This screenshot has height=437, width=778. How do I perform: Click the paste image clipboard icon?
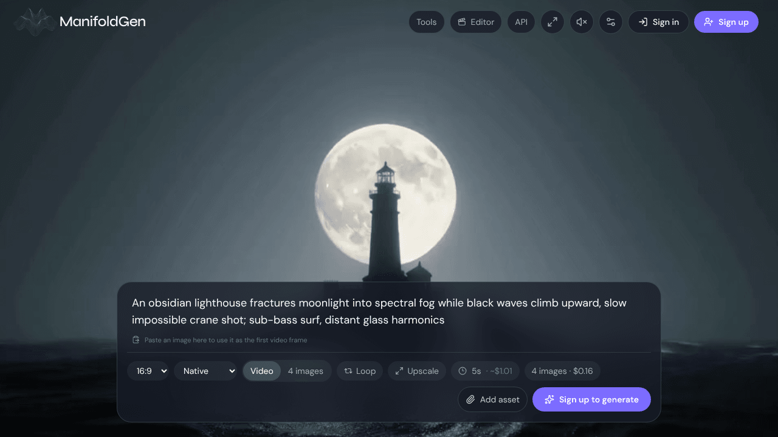click(x=136, y=340)
